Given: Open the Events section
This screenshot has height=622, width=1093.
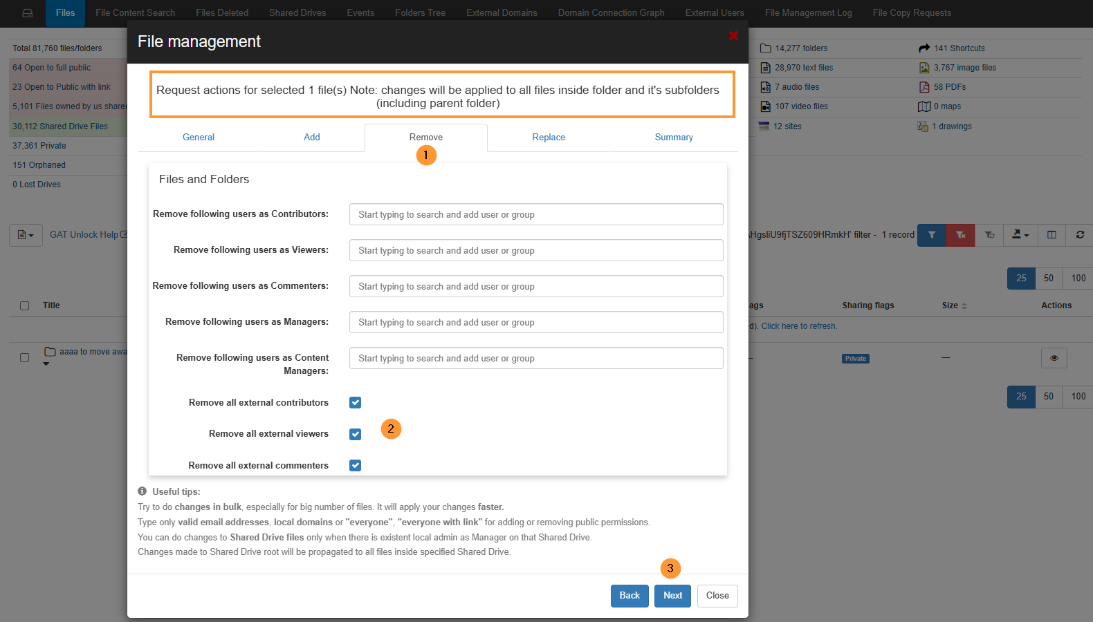Looking at the screenshot, I should point(360,13).
